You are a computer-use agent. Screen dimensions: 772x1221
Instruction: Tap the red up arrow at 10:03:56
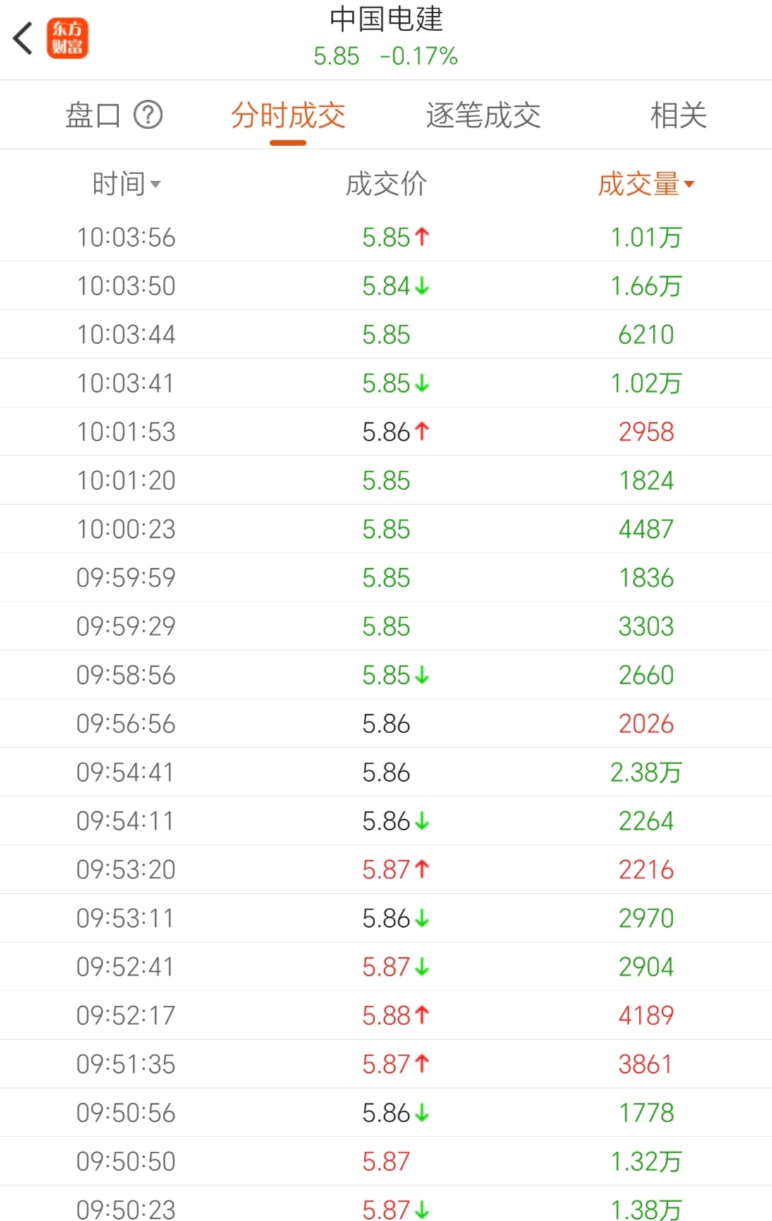(422, 237)
